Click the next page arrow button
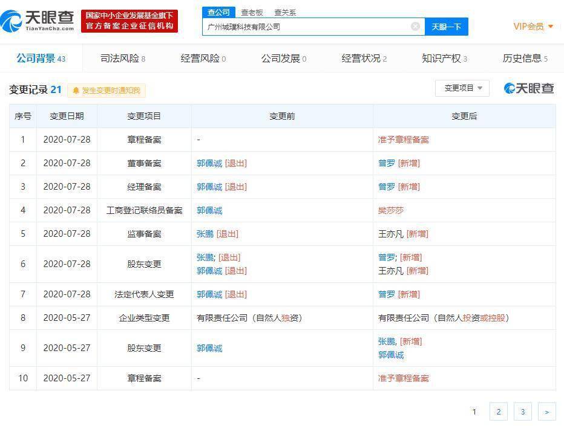 pyautogui.click(x=546, y=411)
